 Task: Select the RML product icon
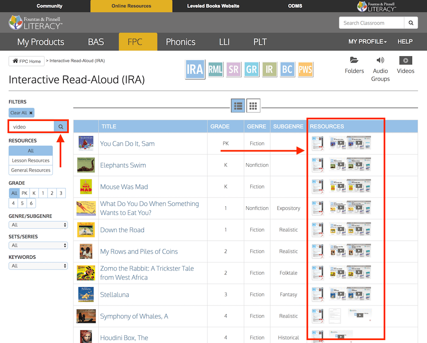215,69
